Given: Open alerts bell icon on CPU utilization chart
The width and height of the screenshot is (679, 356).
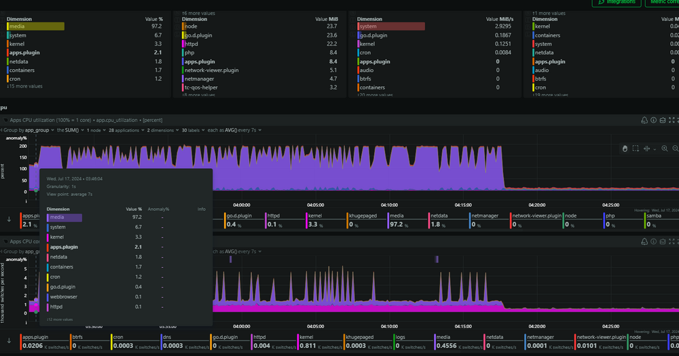Looking at the screenshot, I should tap(644, 120).
